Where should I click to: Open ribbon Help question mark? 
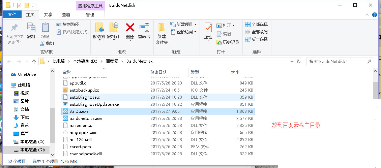pyautogui.click(x=375, y=15)
